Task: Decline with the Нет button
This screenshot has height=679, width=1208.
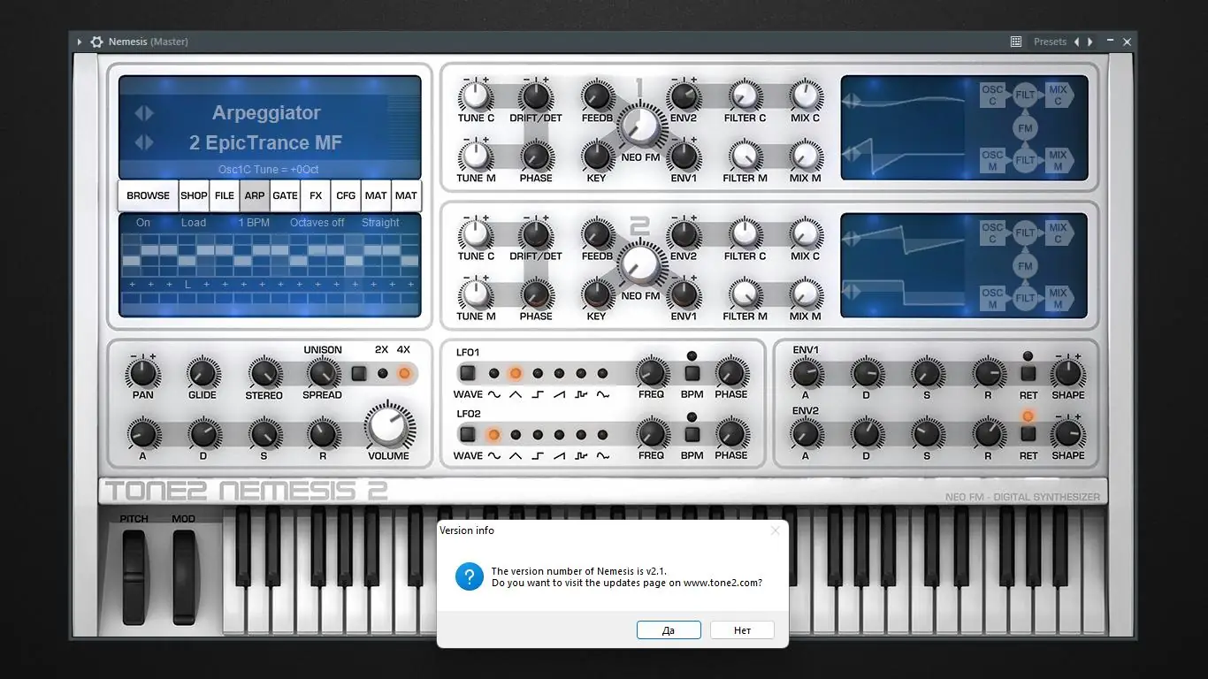Action: coord(742,630)
